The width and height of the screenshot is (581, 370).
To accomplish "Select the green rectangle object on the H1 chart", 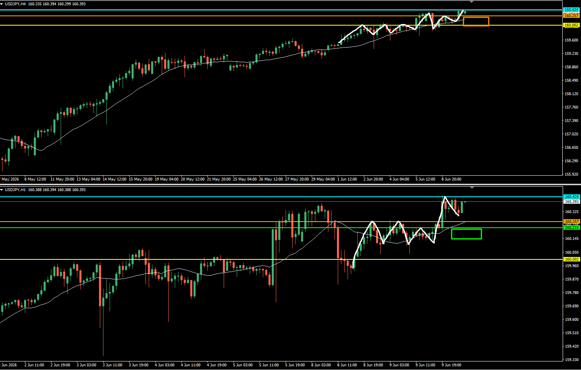I will (x=467, y=234).
